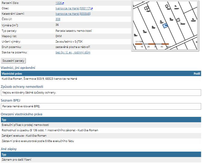Image resolution: width=202 pixels, height=163 pixels.
Task: Click the 'Omezení vlastnického práva' heading
Action: 22,114
